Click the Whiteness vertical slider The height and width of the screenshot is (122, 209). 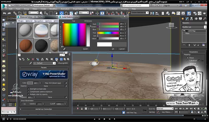[88, 35]
